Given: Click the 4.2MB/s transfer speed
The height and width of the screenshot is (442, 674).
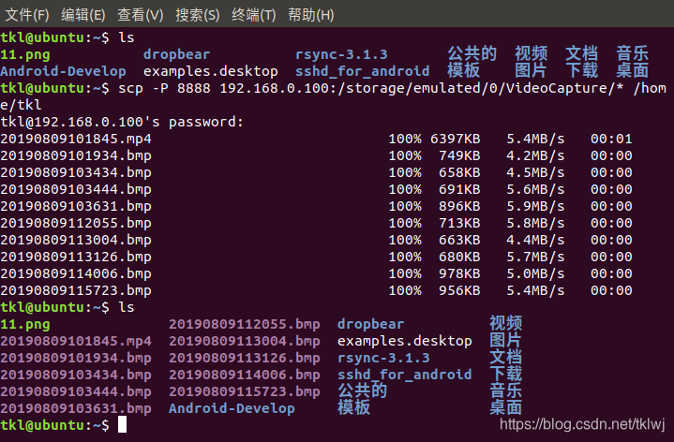Looking at the screenshot, I should [535, 155].
